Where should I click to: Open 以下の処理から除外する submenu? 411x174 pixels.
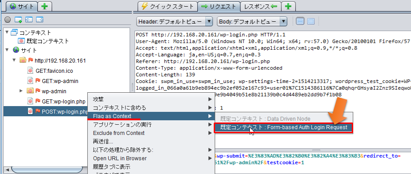point(152,150)
